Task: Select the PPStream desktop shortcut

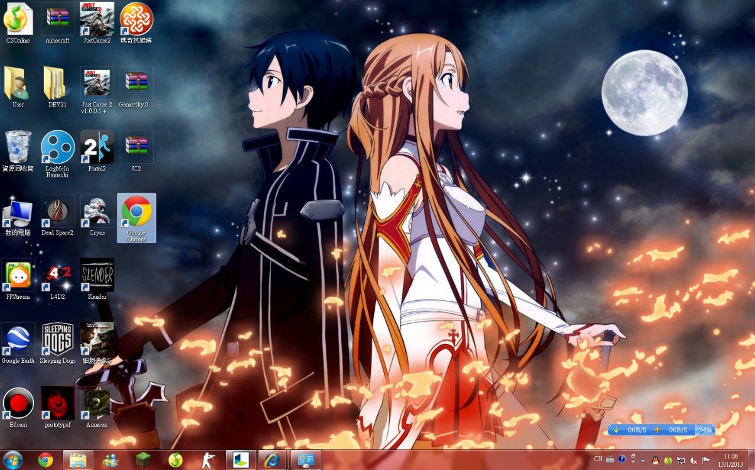Action: coord(18,279)
